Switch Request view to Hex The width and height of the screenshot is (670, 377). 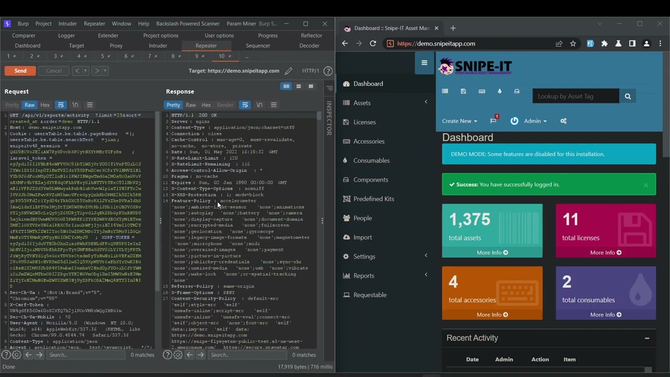[x=45, y=105]
